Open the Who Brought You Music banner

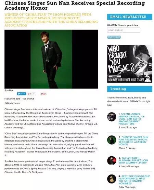(130, 64)
